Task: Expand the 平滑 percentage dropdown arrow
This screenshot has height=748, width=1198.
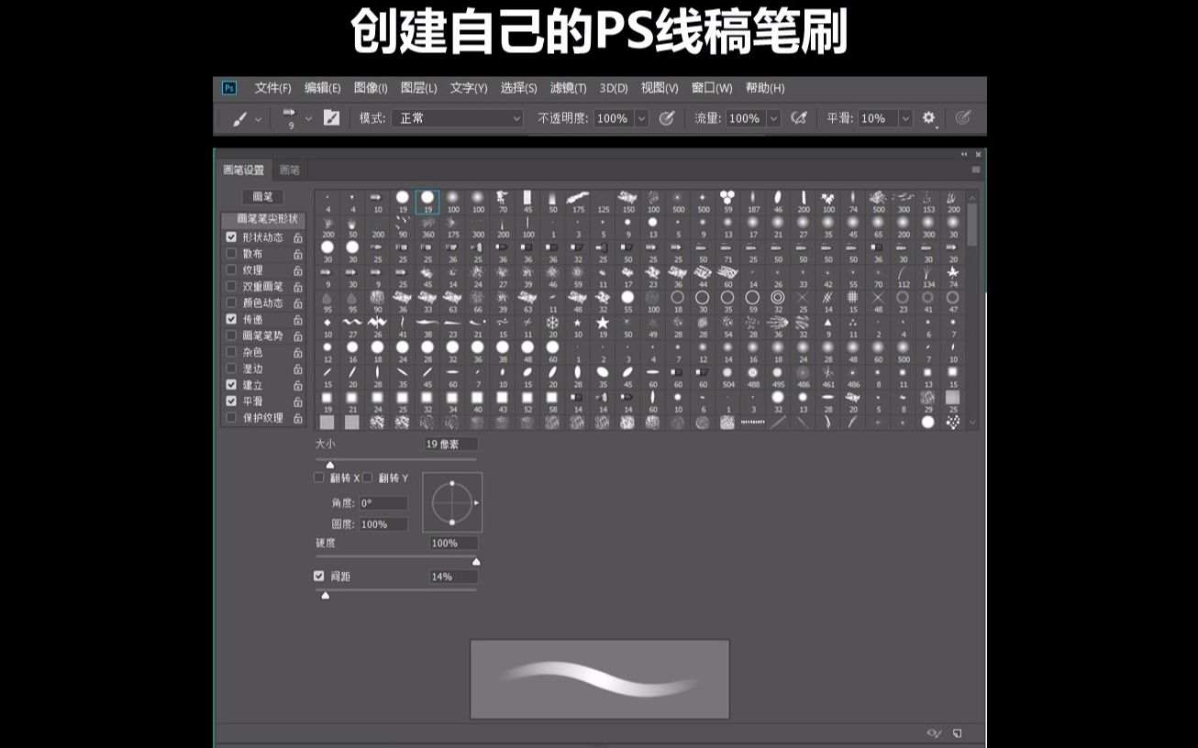Action: coord(905,118)
